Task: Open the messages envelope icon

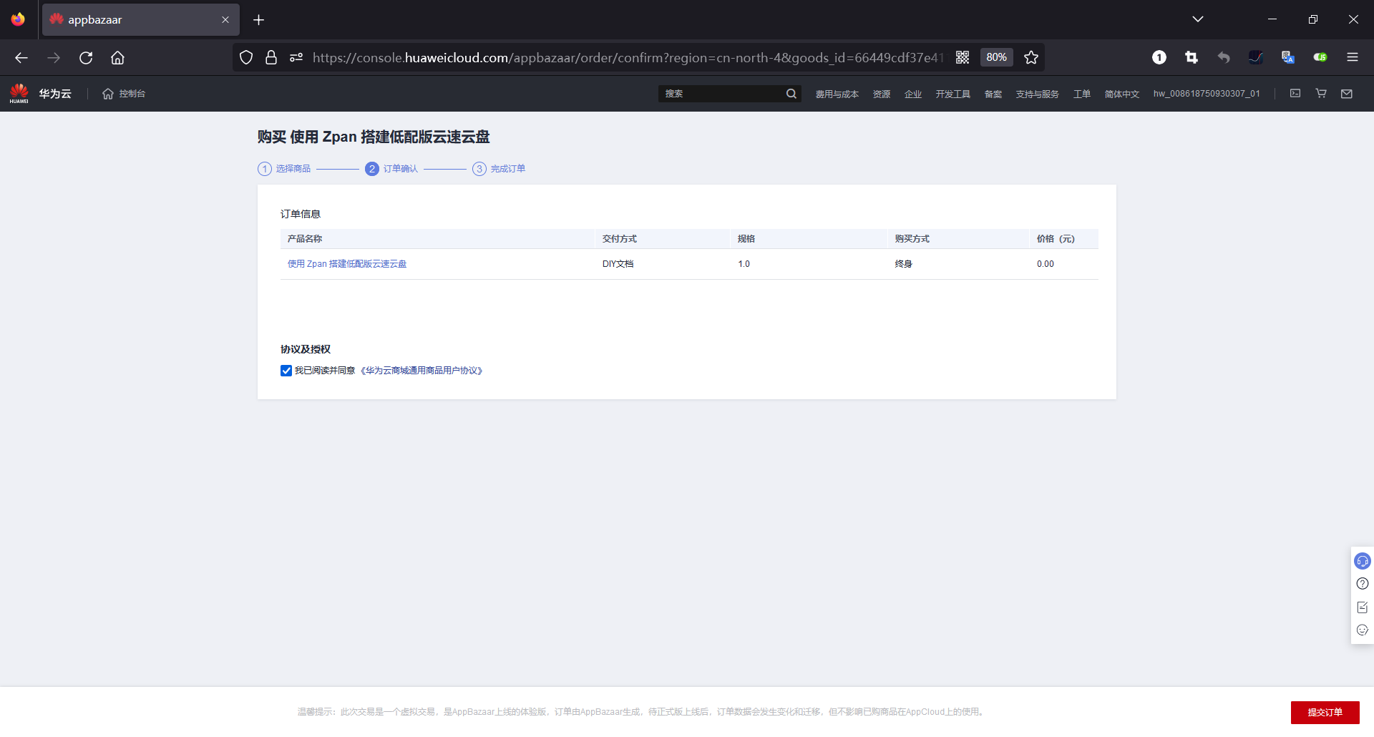Action: [x=1347, y=94]
